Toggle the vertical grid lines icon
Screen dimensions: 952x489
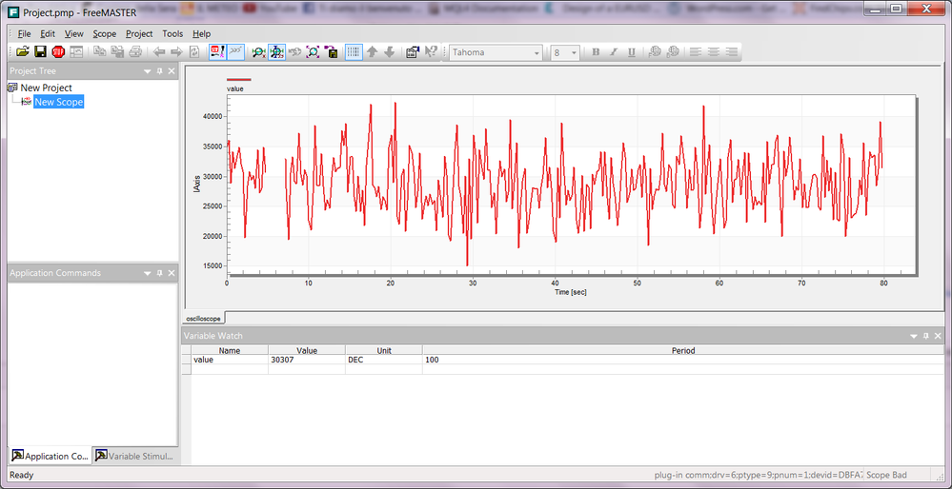coord(354,52)
